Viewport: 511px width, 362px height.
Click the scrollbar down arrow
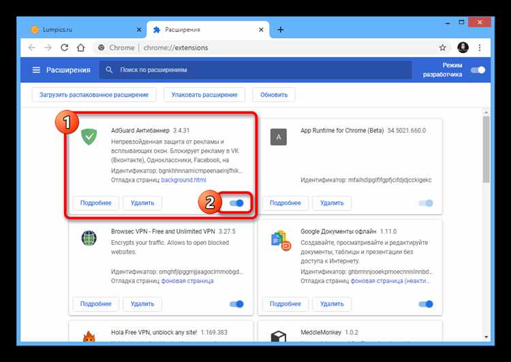tap(486, 338)
